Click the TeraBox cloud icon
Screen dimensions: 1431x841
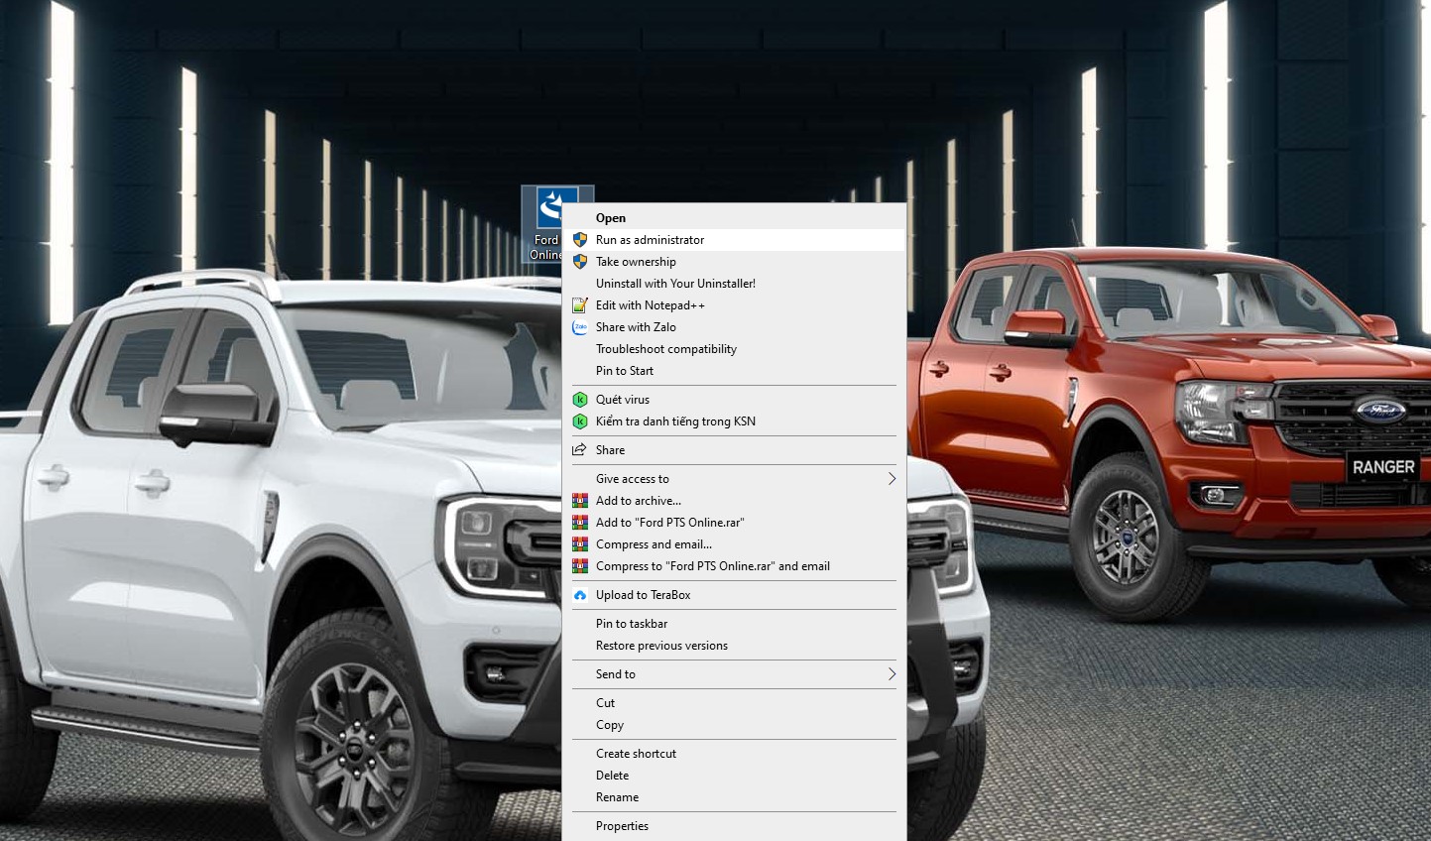[x=580, y=595]
